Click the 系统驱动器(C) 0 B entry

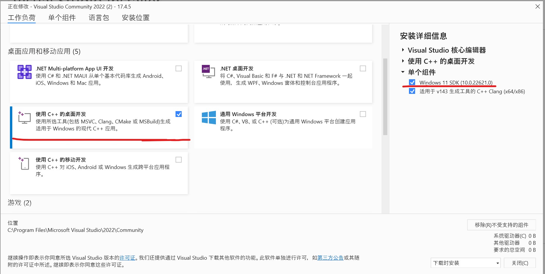point(515,236)
